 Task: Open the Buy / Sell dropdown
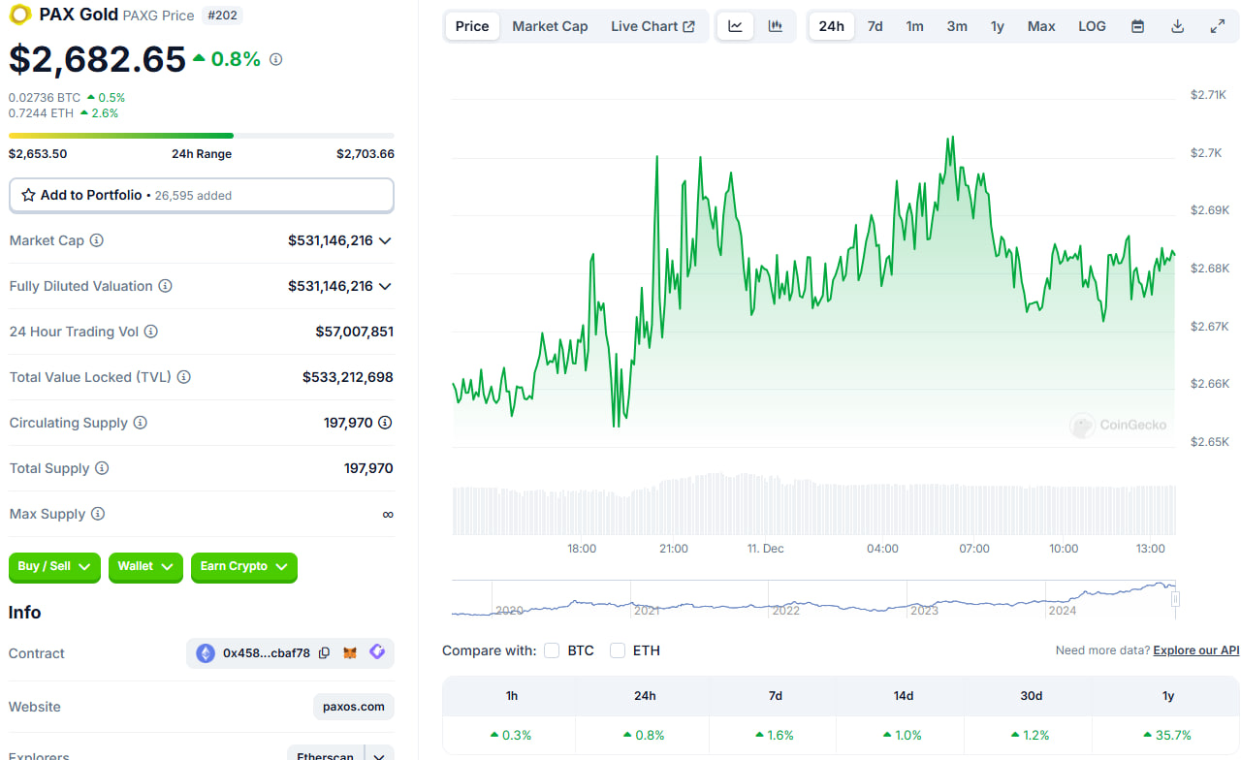(54, 566)
